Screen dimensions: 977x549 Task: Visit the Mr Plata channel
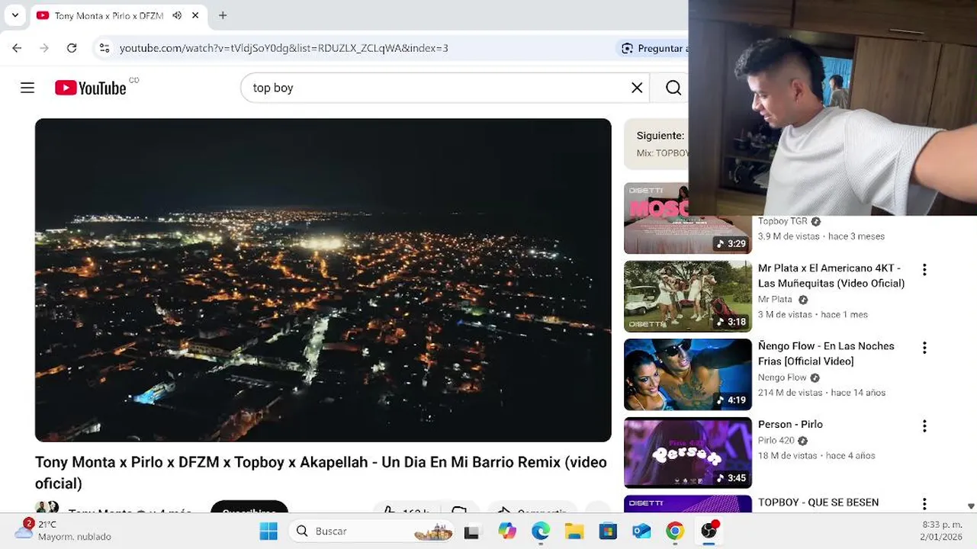pos(775,300)
